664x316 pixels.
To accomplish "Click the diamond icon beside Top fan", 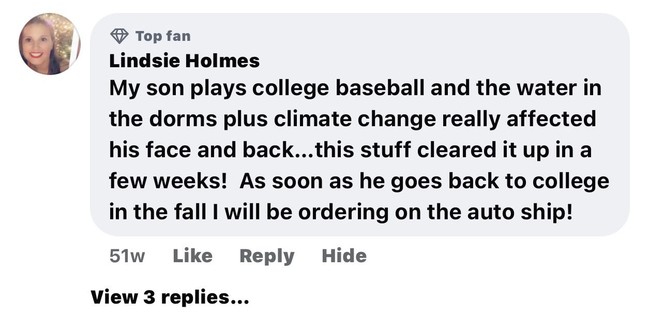I will 119,36.
